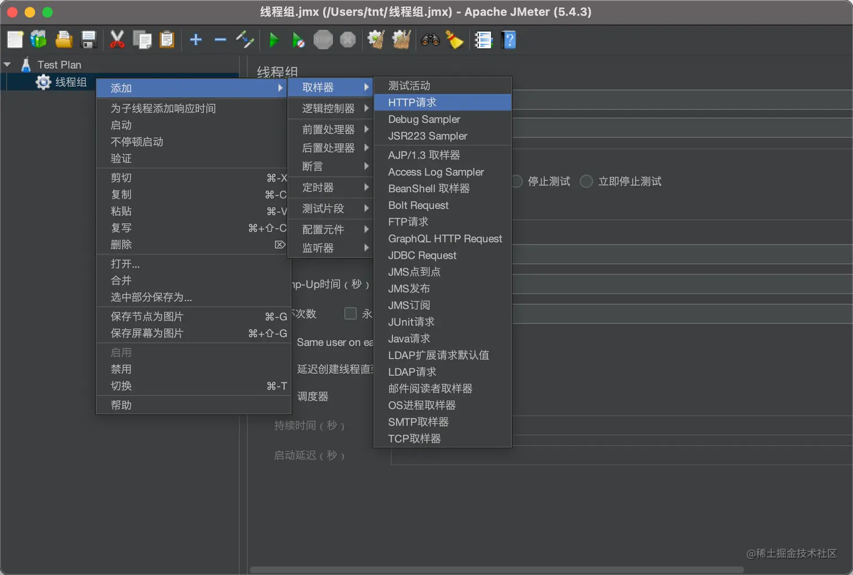Select the 立即停止测试 radio button
Viewport: 853px width, 575px height.
coord(587,182)
